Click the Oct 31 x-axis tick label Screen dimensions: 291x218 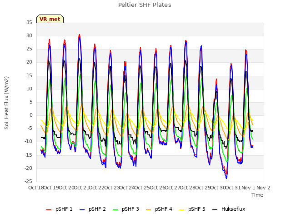tap(233, 188)
